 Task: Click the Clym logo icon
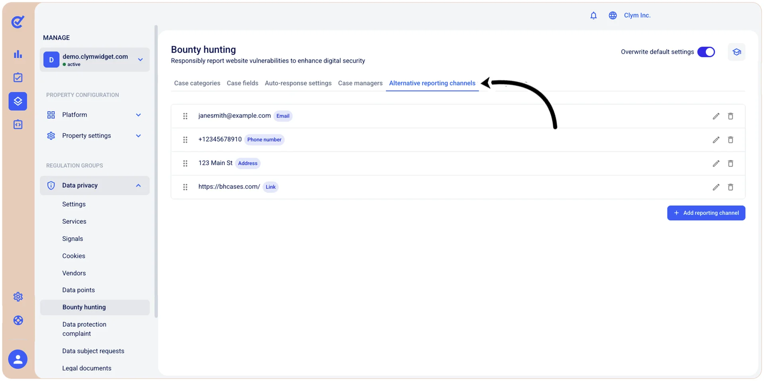18,22
